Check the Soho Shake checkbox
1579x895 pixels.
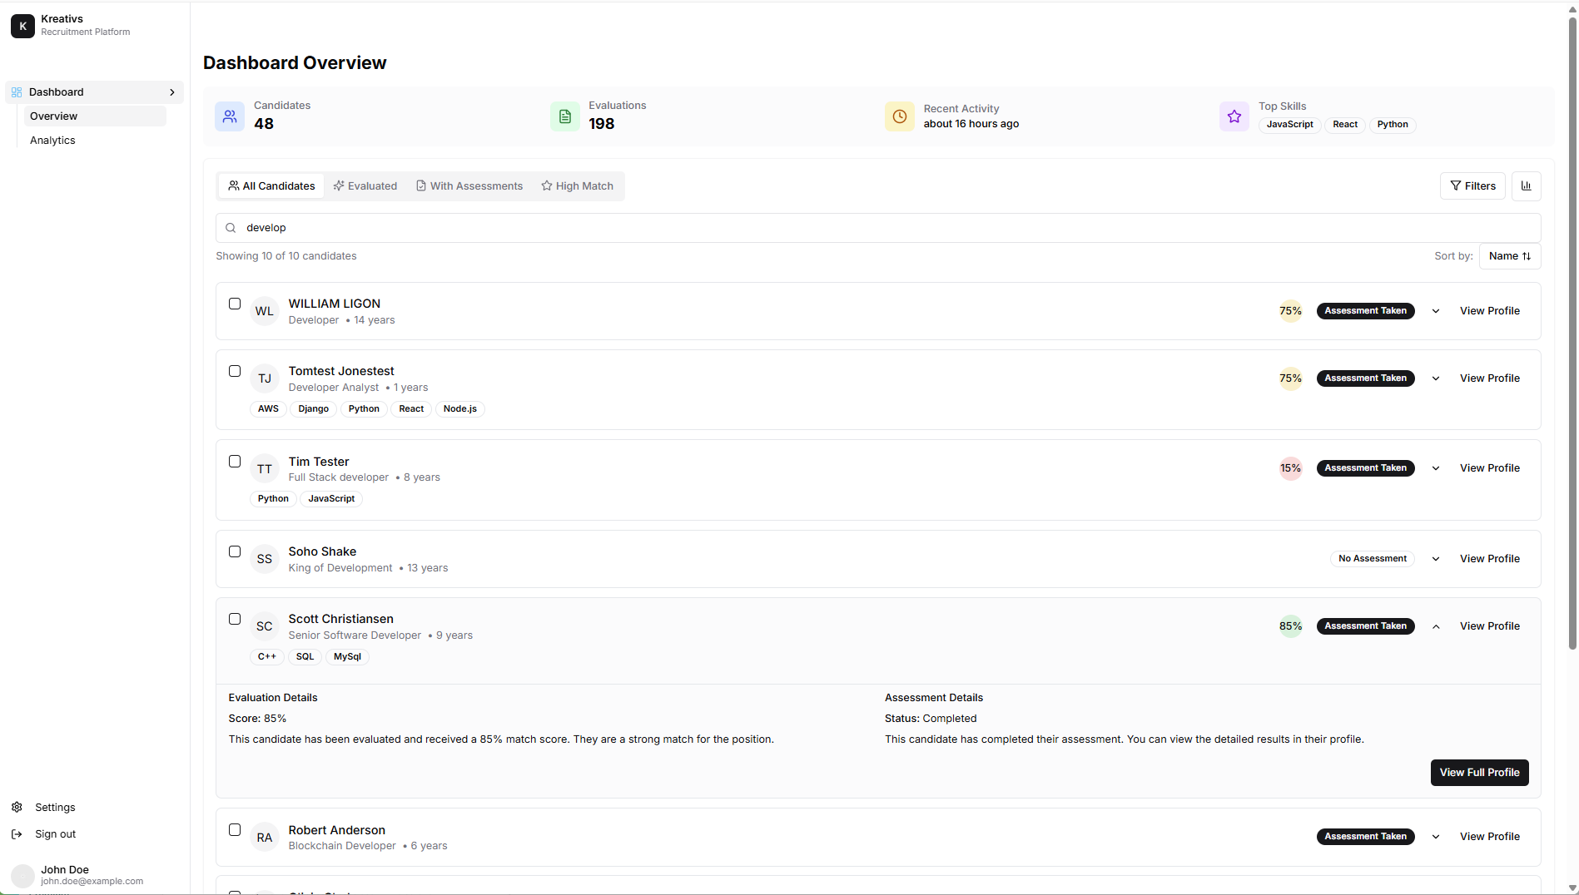[235, 551]
